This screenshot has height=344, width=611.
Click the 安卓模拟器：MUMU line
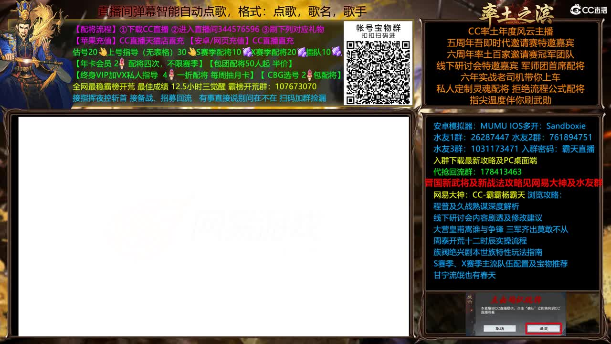point(509,126)
